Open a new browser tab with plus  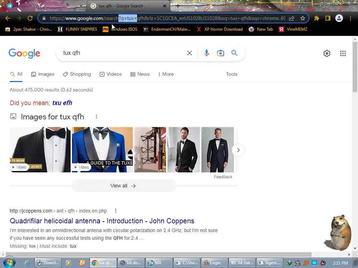coord(178,6)
